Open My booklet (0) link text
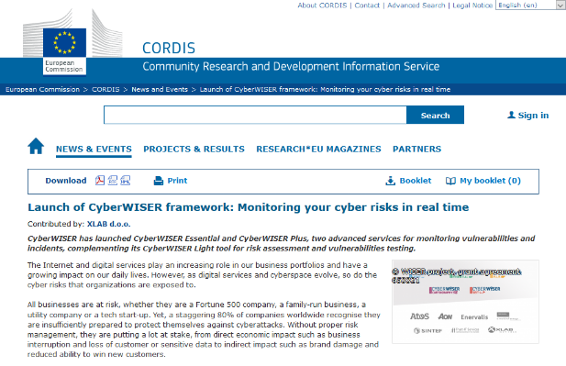This screenshot has height=366, width=566. tap(490, 181)
